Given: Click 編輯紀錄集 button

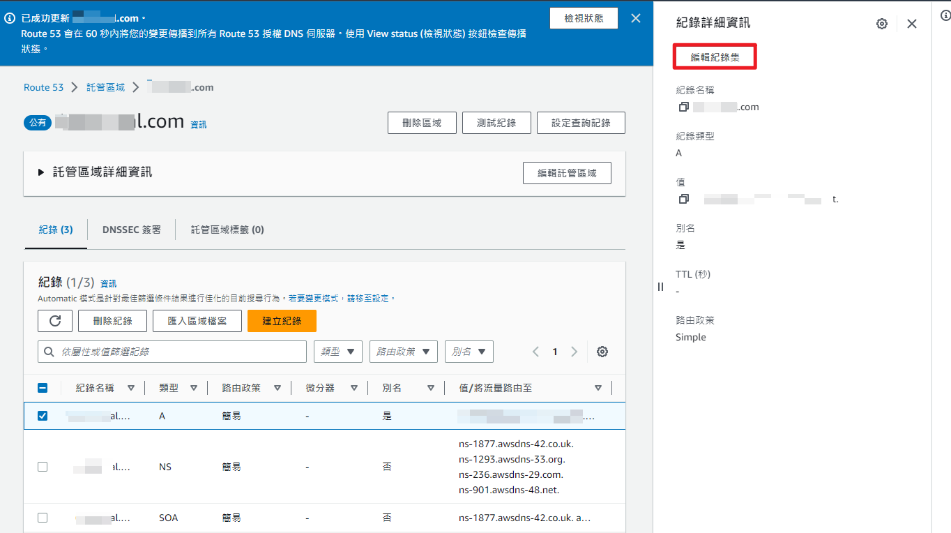Looking at the screenshot, I should pos(715,57).
